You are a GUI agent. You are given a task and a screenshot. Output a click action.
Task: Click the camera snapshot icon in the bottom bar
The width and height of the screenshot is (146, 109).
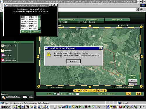tap(138, 94)
